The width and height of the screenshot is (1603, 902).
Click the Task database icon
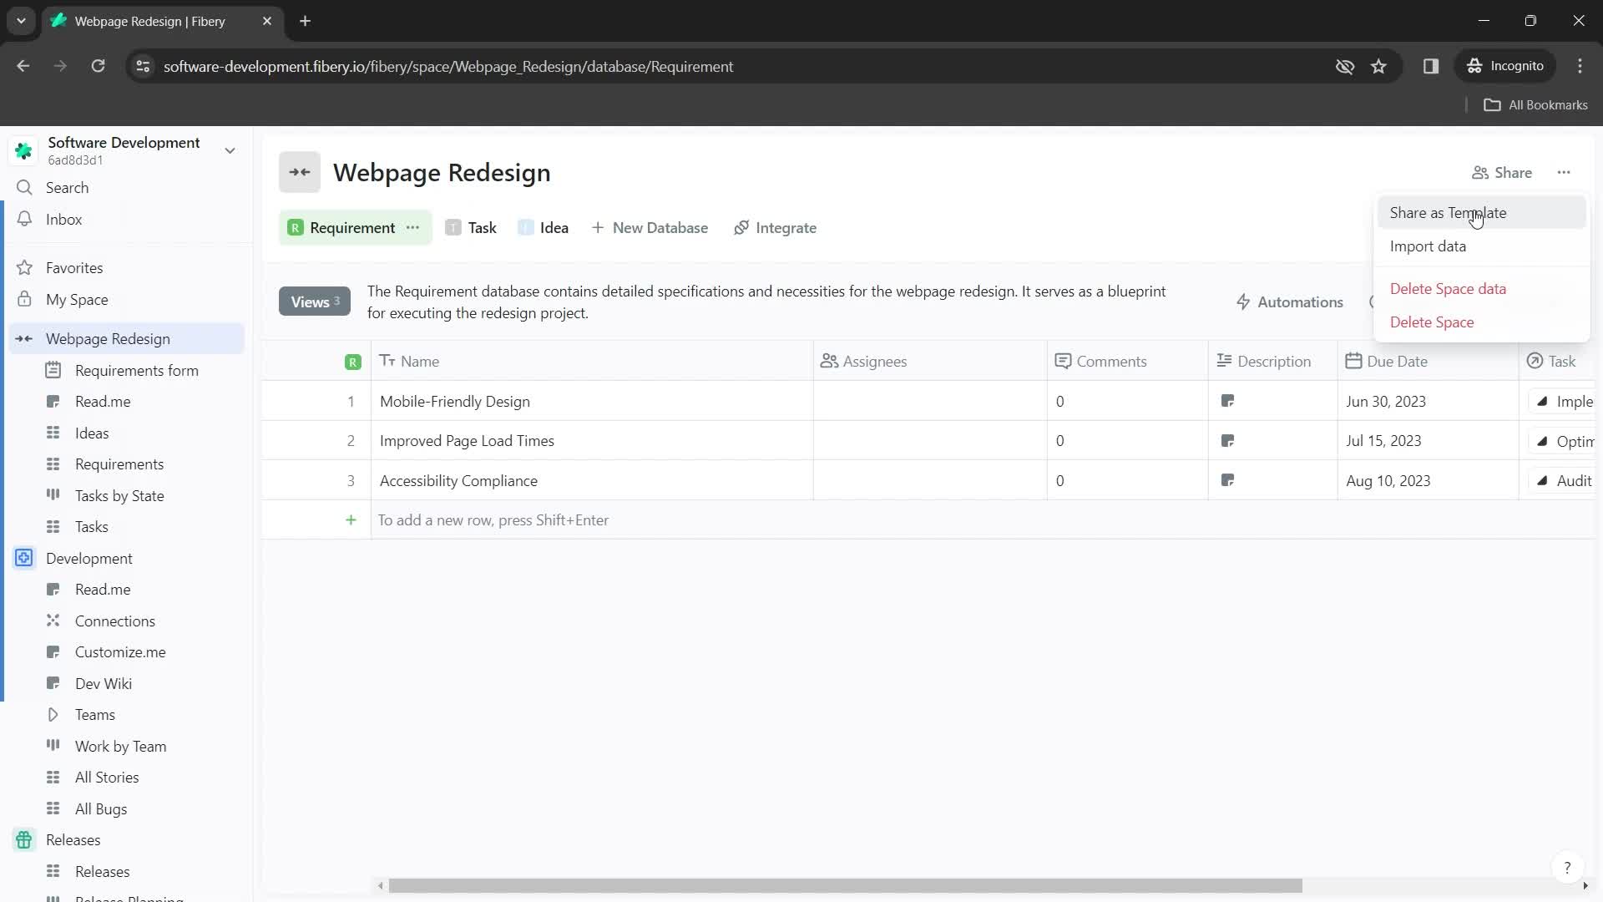pos(453,228)
